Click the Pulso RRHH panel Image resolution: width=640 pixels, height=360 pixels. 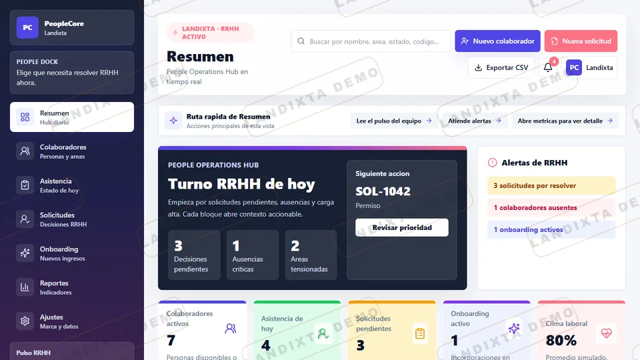click(x=72, y=351)
